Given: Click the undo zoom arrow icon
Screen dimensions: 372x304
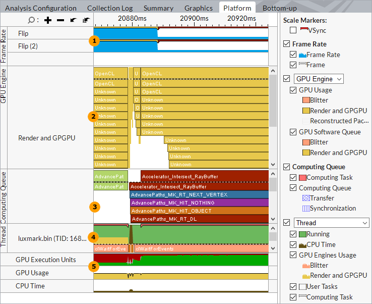Looking at the screenshot, I should pyautogui.click(x=74, y=20).
